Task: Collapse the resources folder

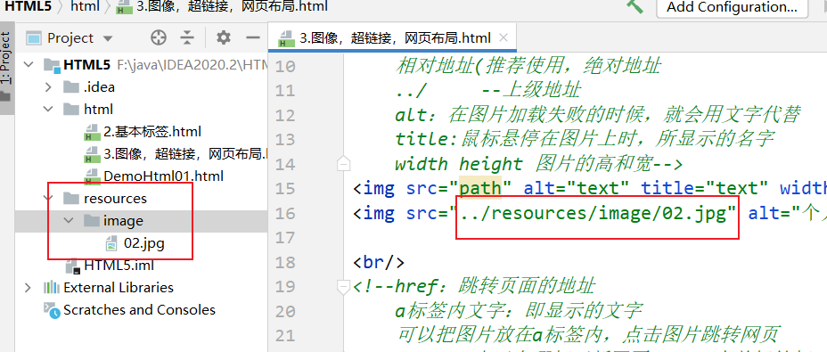Action: pos(48,199)
